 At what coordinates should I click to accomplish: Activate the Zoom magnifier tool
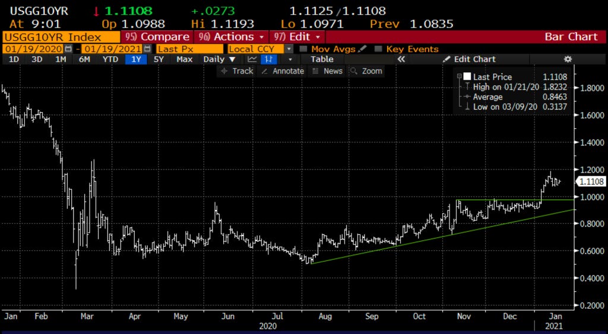click(367, 71)
